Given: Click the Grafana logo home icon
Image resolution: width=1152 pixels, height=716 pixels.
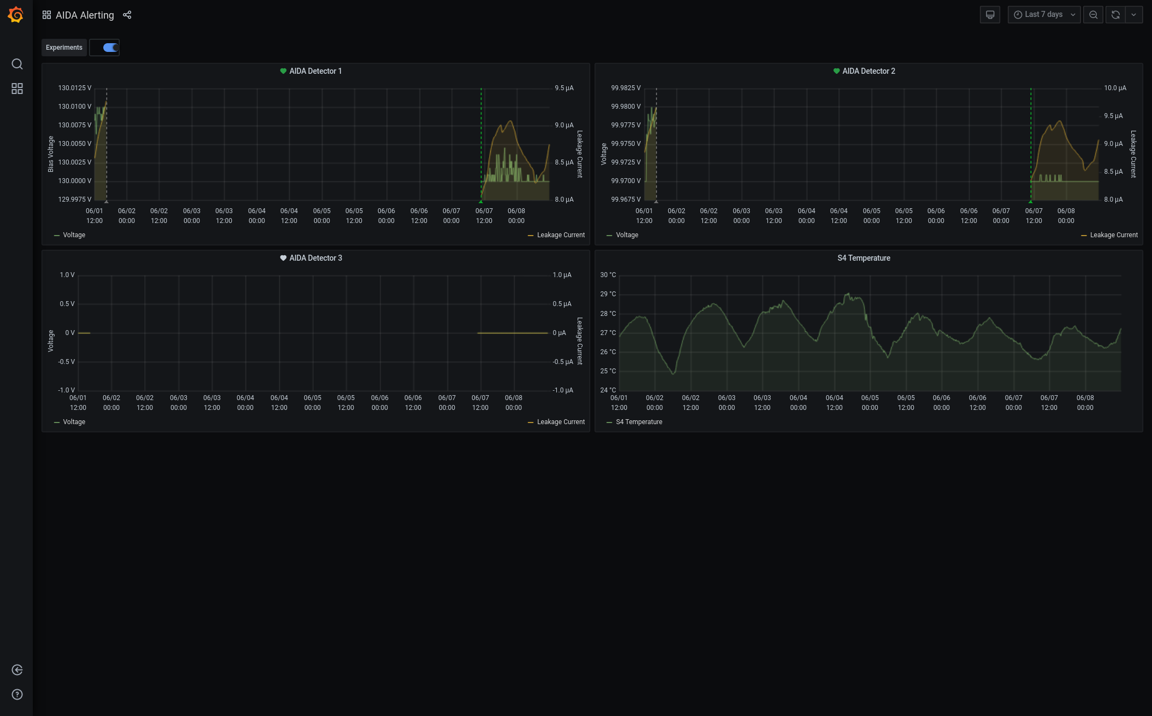Looking at the screenshot, I should [16, 15].
